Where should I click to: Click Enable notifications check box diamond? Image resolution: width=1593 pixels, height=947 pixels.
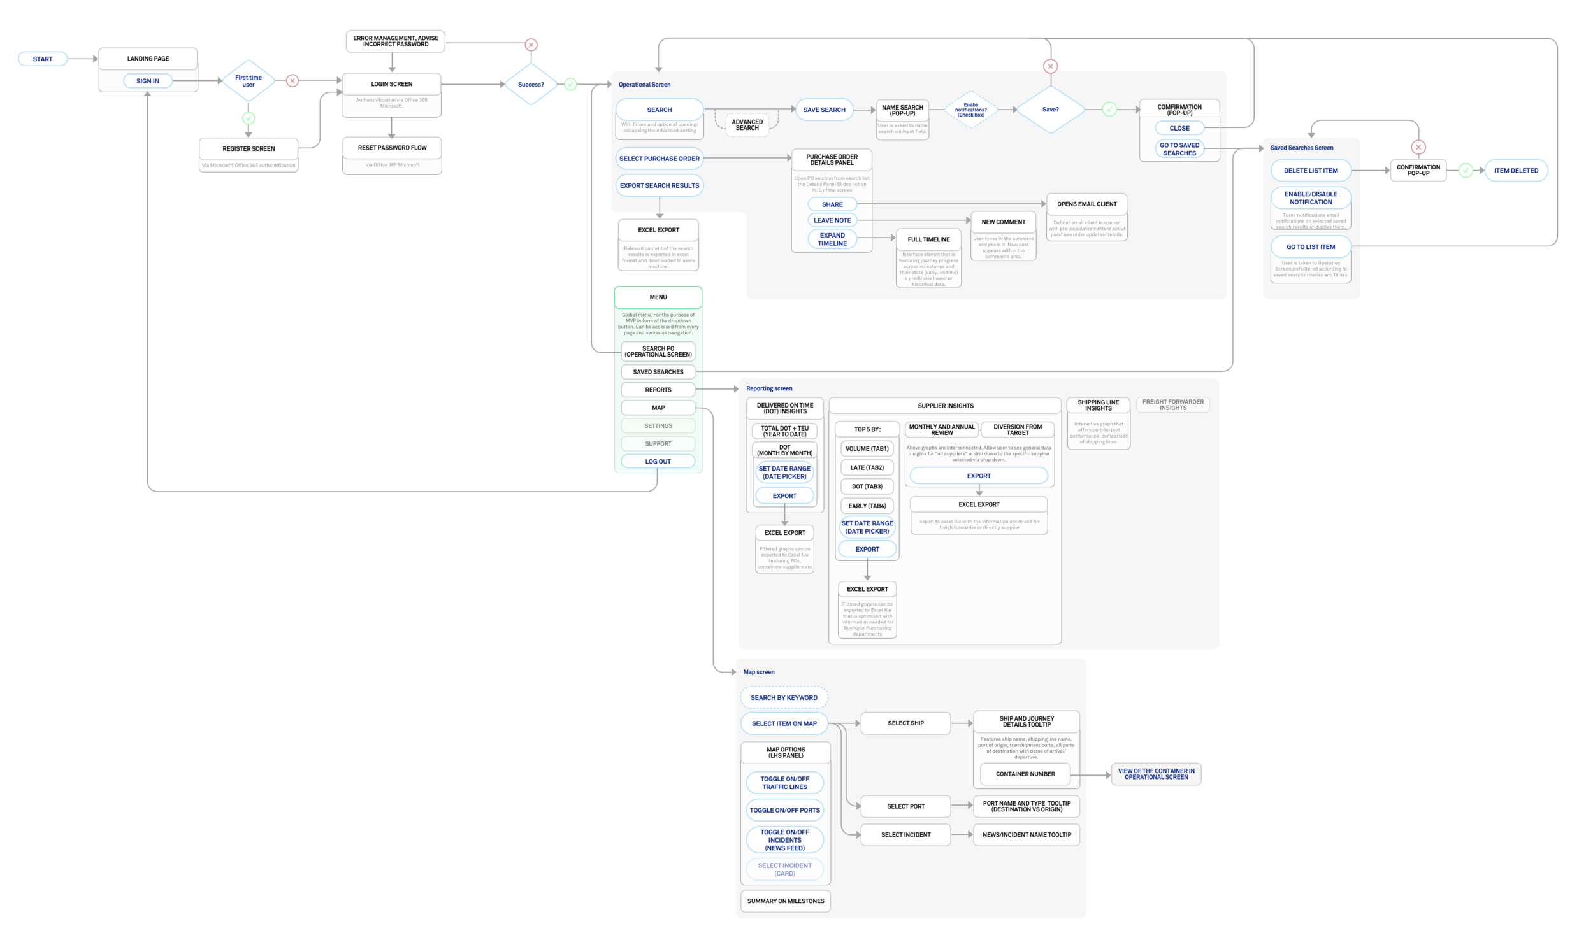coord(970,110)
